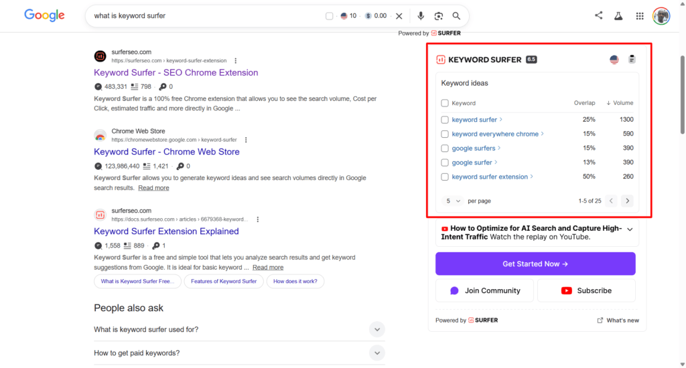Open 'keyword surfer' keyword idea link

click(474, 120)
